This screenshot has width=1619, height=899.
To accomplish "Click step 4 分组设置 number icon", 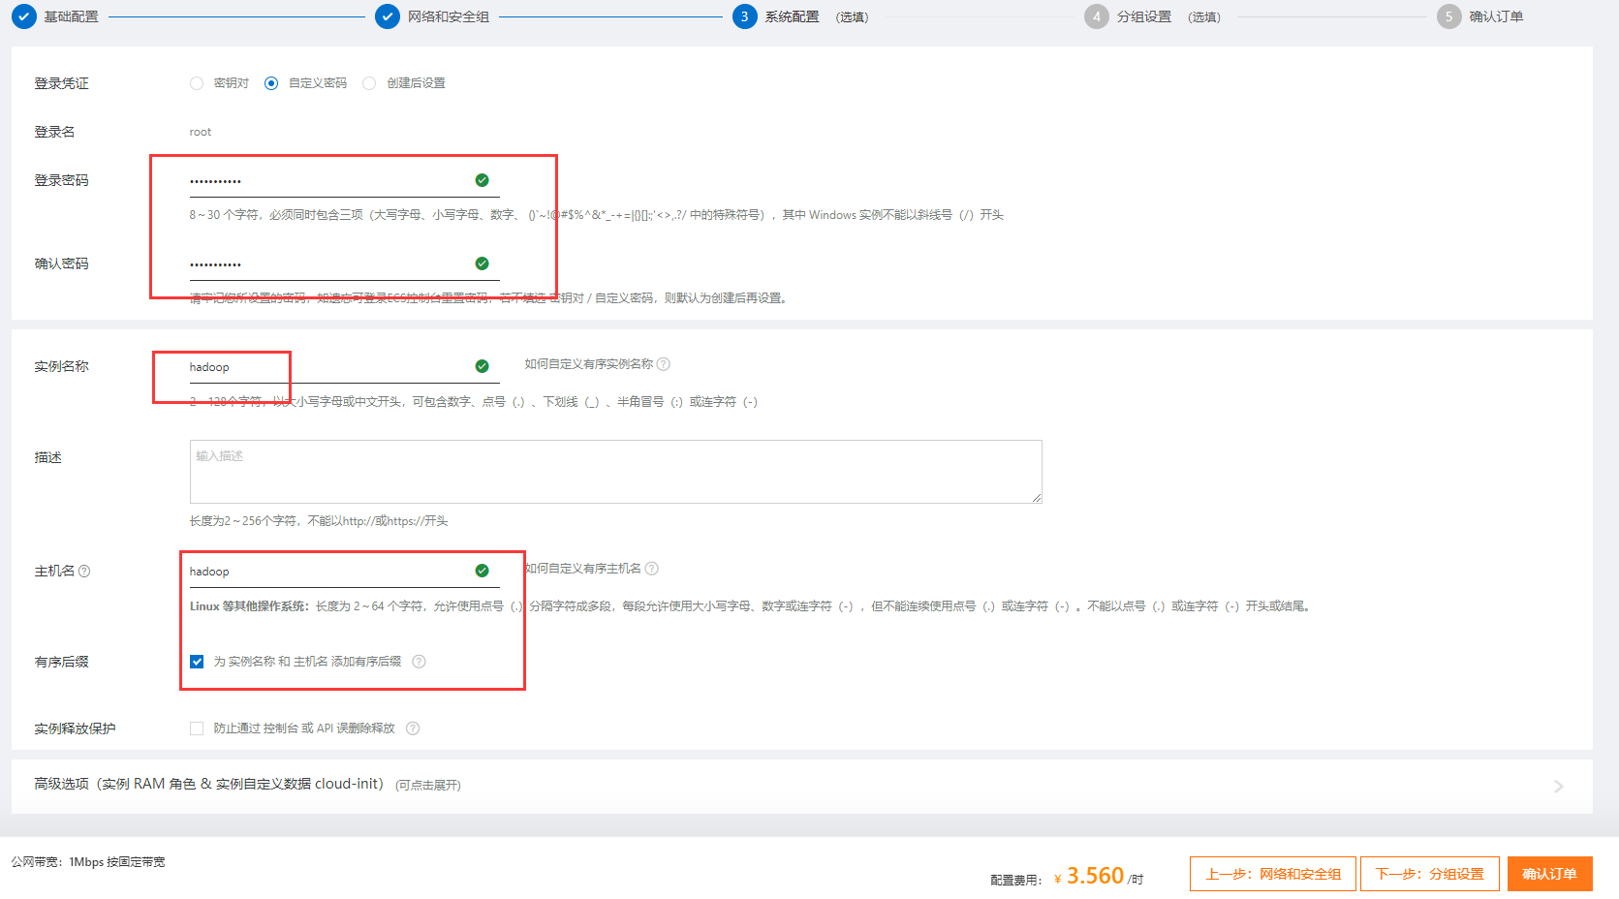I will coord(1096,16).
